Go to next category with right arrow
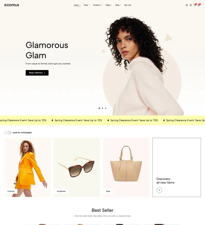The width and height of the screenshot is (205, 225). click(10, 133)
